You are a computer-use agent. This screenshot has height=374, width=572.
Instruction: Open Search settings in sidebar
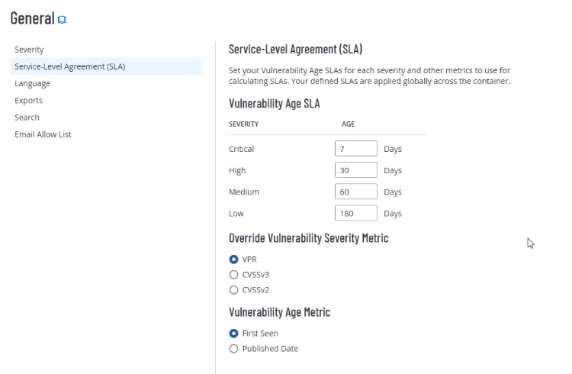(27, 117)
